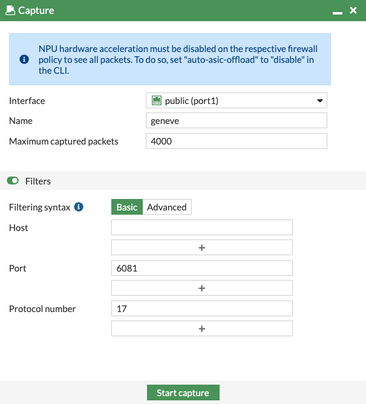366x404 pixels.
Task: Click the Port field showing 6081
Action: point(202,268)
